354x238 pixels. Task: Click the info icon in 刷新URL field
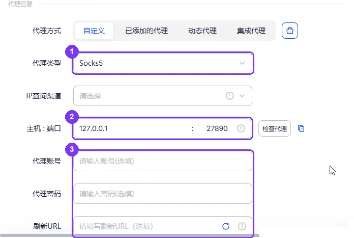[242, 226]
